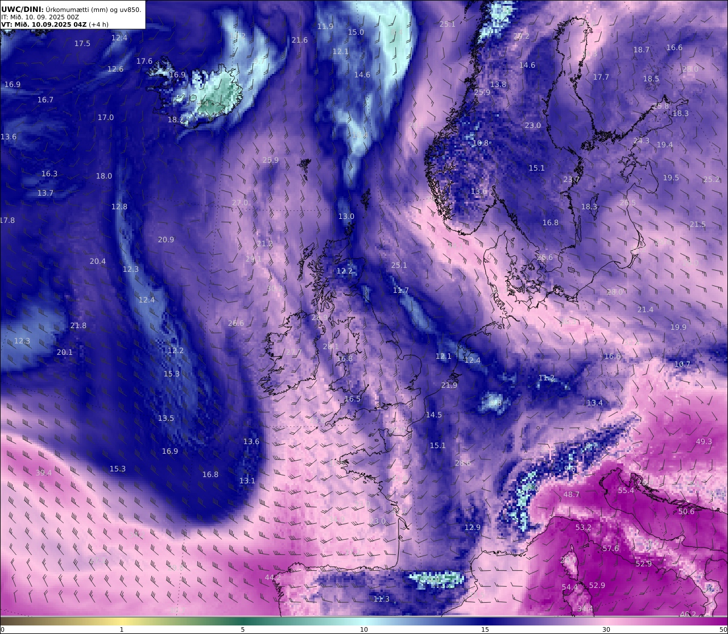728x634 pixels.
Task: Click the 34.4 value label
Action: click(x=585, y=609)
